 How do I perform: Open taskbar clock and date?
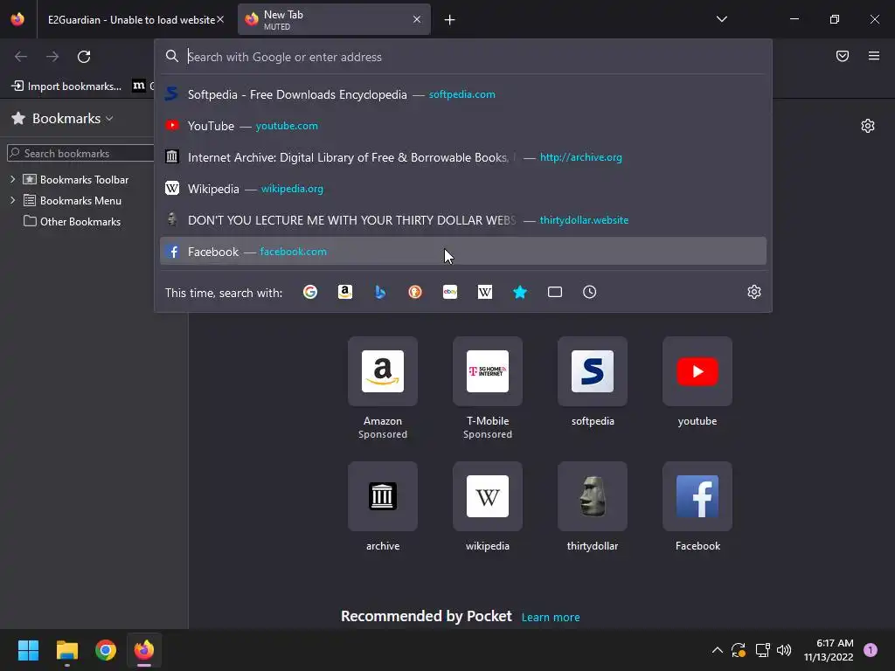[x=829, y=650]
